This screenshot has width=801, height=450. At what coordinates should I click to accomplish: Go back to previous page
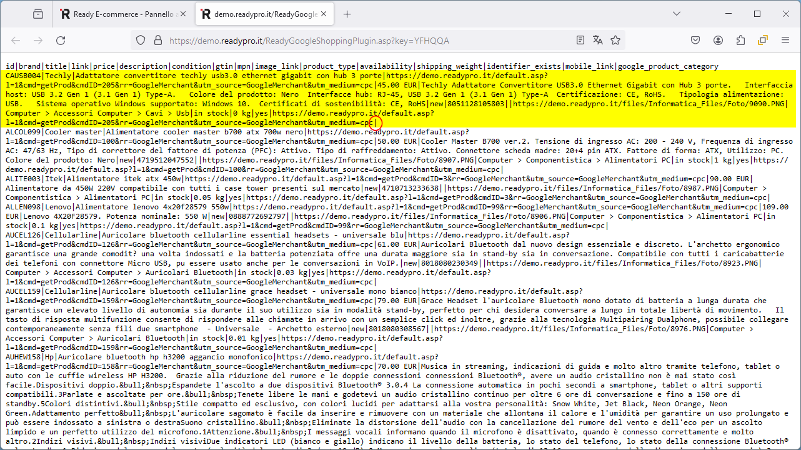click(16, 40)
